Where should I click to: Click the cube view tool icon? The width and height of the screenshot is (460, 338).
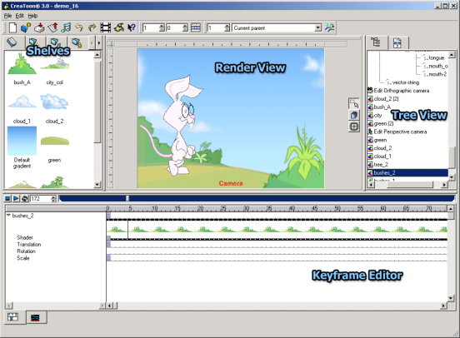click(x=354, y=115)
